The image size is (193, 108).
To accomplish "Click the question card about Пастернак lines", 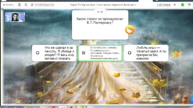I will (x=100, y=25).
